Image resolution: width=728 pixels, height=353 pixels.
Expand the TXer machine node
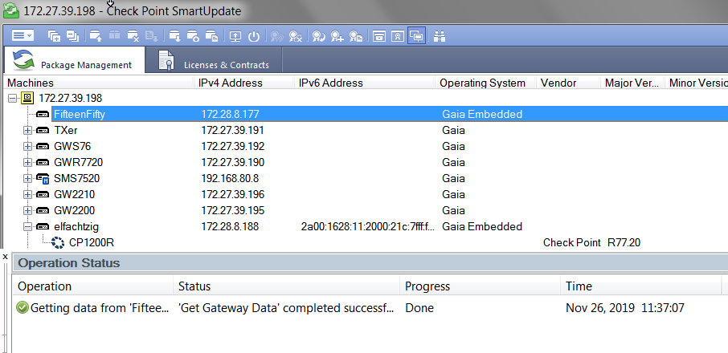click(27, 131)
